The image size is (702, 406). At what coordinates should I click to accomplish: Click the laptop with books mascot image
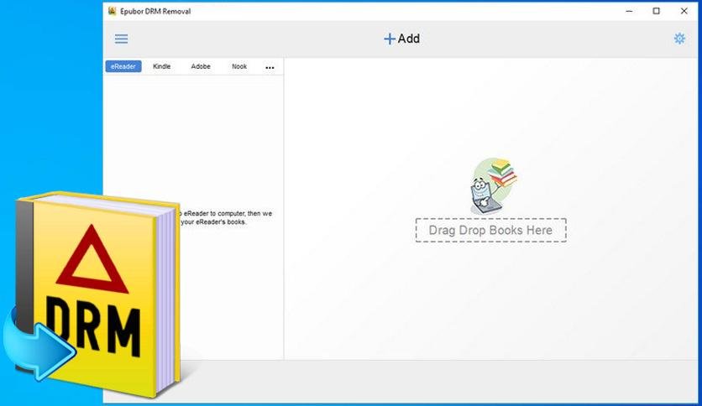493,186
